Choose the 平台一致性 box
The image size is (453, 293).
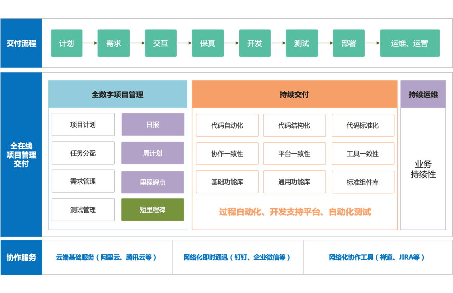pyautogui.click(x=294, y=153)
